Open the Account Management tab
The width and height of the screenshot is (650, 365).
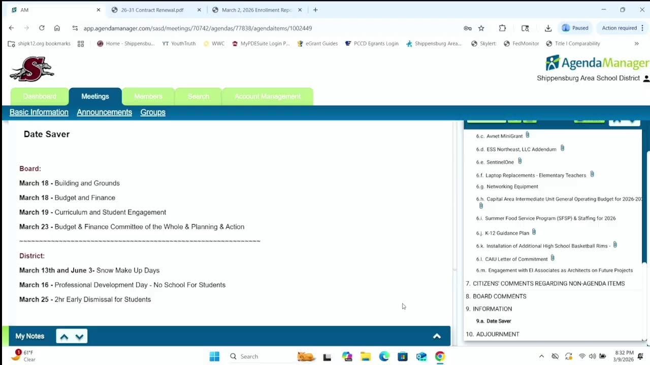(x=268, y=96)
